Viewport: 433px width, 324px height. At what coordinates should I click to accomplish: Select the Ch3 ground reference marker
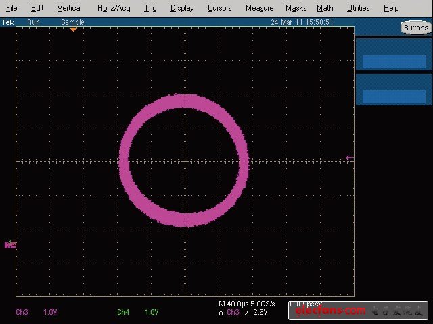pos(9,245)
